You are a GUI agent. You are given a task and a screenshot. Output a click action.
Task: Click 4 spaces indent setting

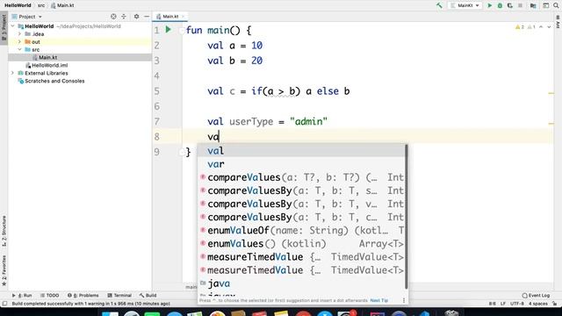pyautogui.click(x=538, y=304)
